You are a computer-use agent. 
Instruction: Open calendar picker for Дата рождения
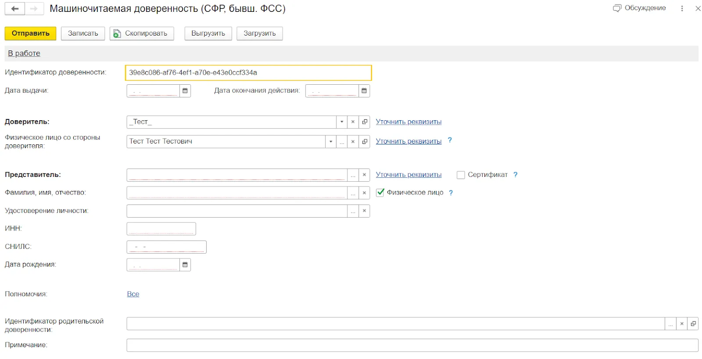coord(185,265)
